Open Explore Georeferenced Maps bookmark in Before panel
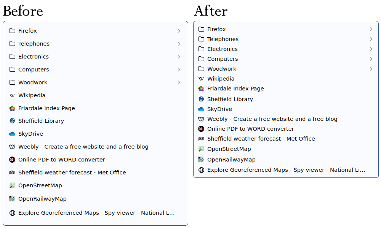The width and height of the screenshot is (381, 228). (x=96, y=213)
